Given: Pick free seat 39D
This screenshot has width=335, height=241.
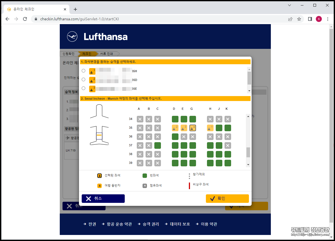Looking at the screenshot, I should tap(175, 163).
